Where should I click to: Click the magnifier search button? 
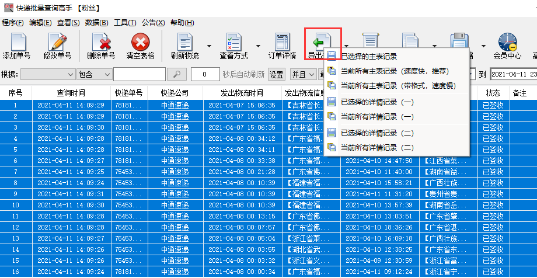point(176,74)
